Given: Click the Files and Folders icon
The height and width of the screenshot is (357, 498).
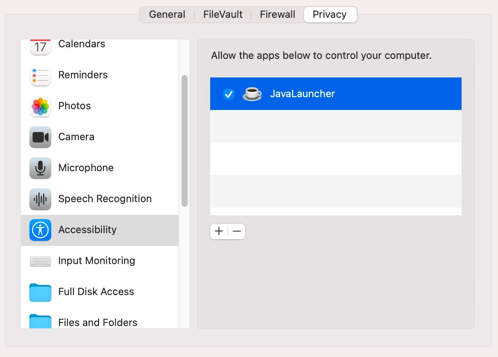Looking at the screenshot, I should point(40,321).
